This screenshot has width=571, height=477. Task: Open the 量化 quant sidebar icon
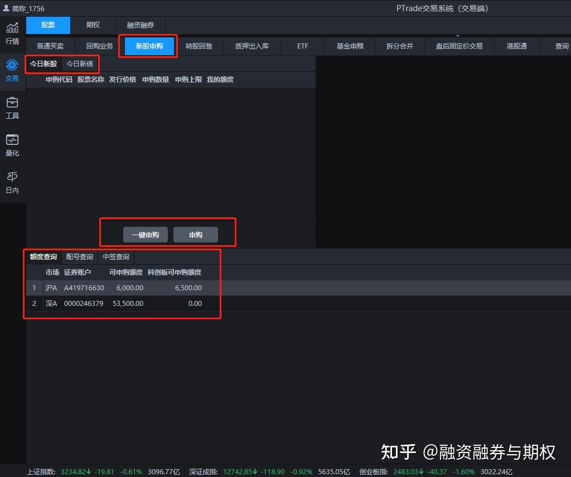(x=12, y=145)
